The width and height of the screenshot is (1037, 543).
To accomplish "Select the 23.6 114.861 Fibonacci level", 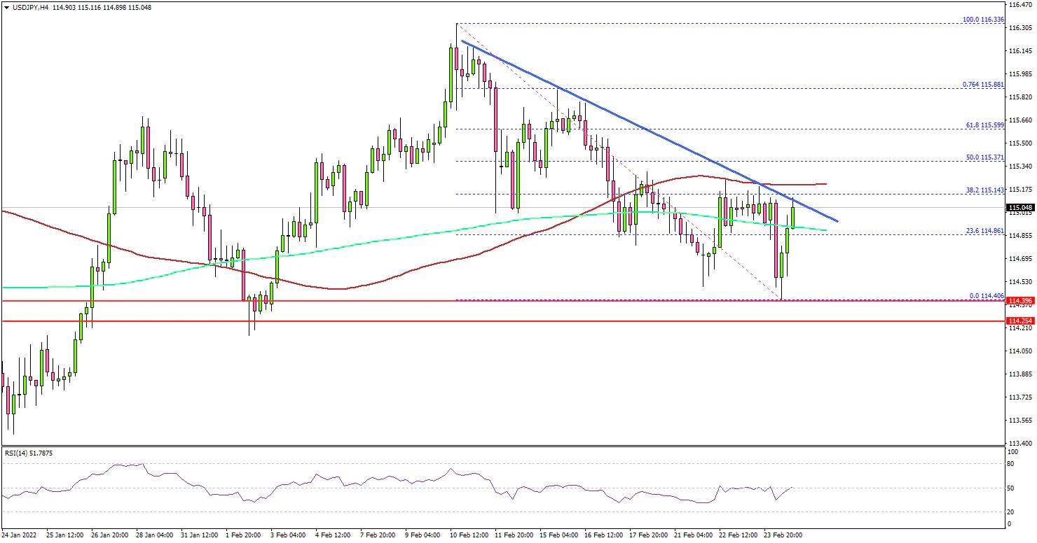I will click(x=984, y=230).
